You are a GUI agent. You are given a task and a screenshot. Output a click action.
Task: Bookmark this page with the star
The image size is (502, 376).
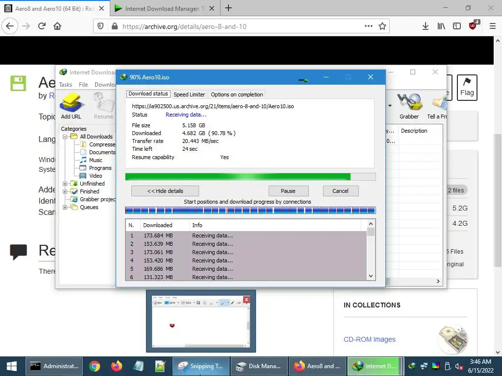[382, 26]
